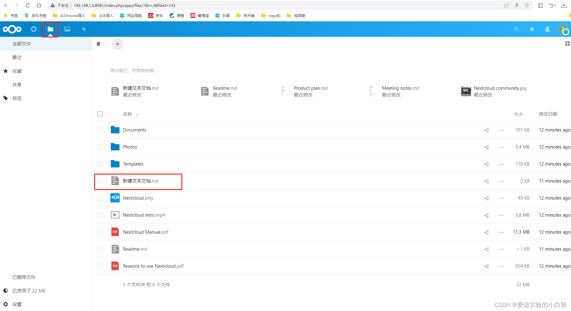571x311 pixels.
Task: Sort files by 名称 column header
Action: tap(128, 114)
